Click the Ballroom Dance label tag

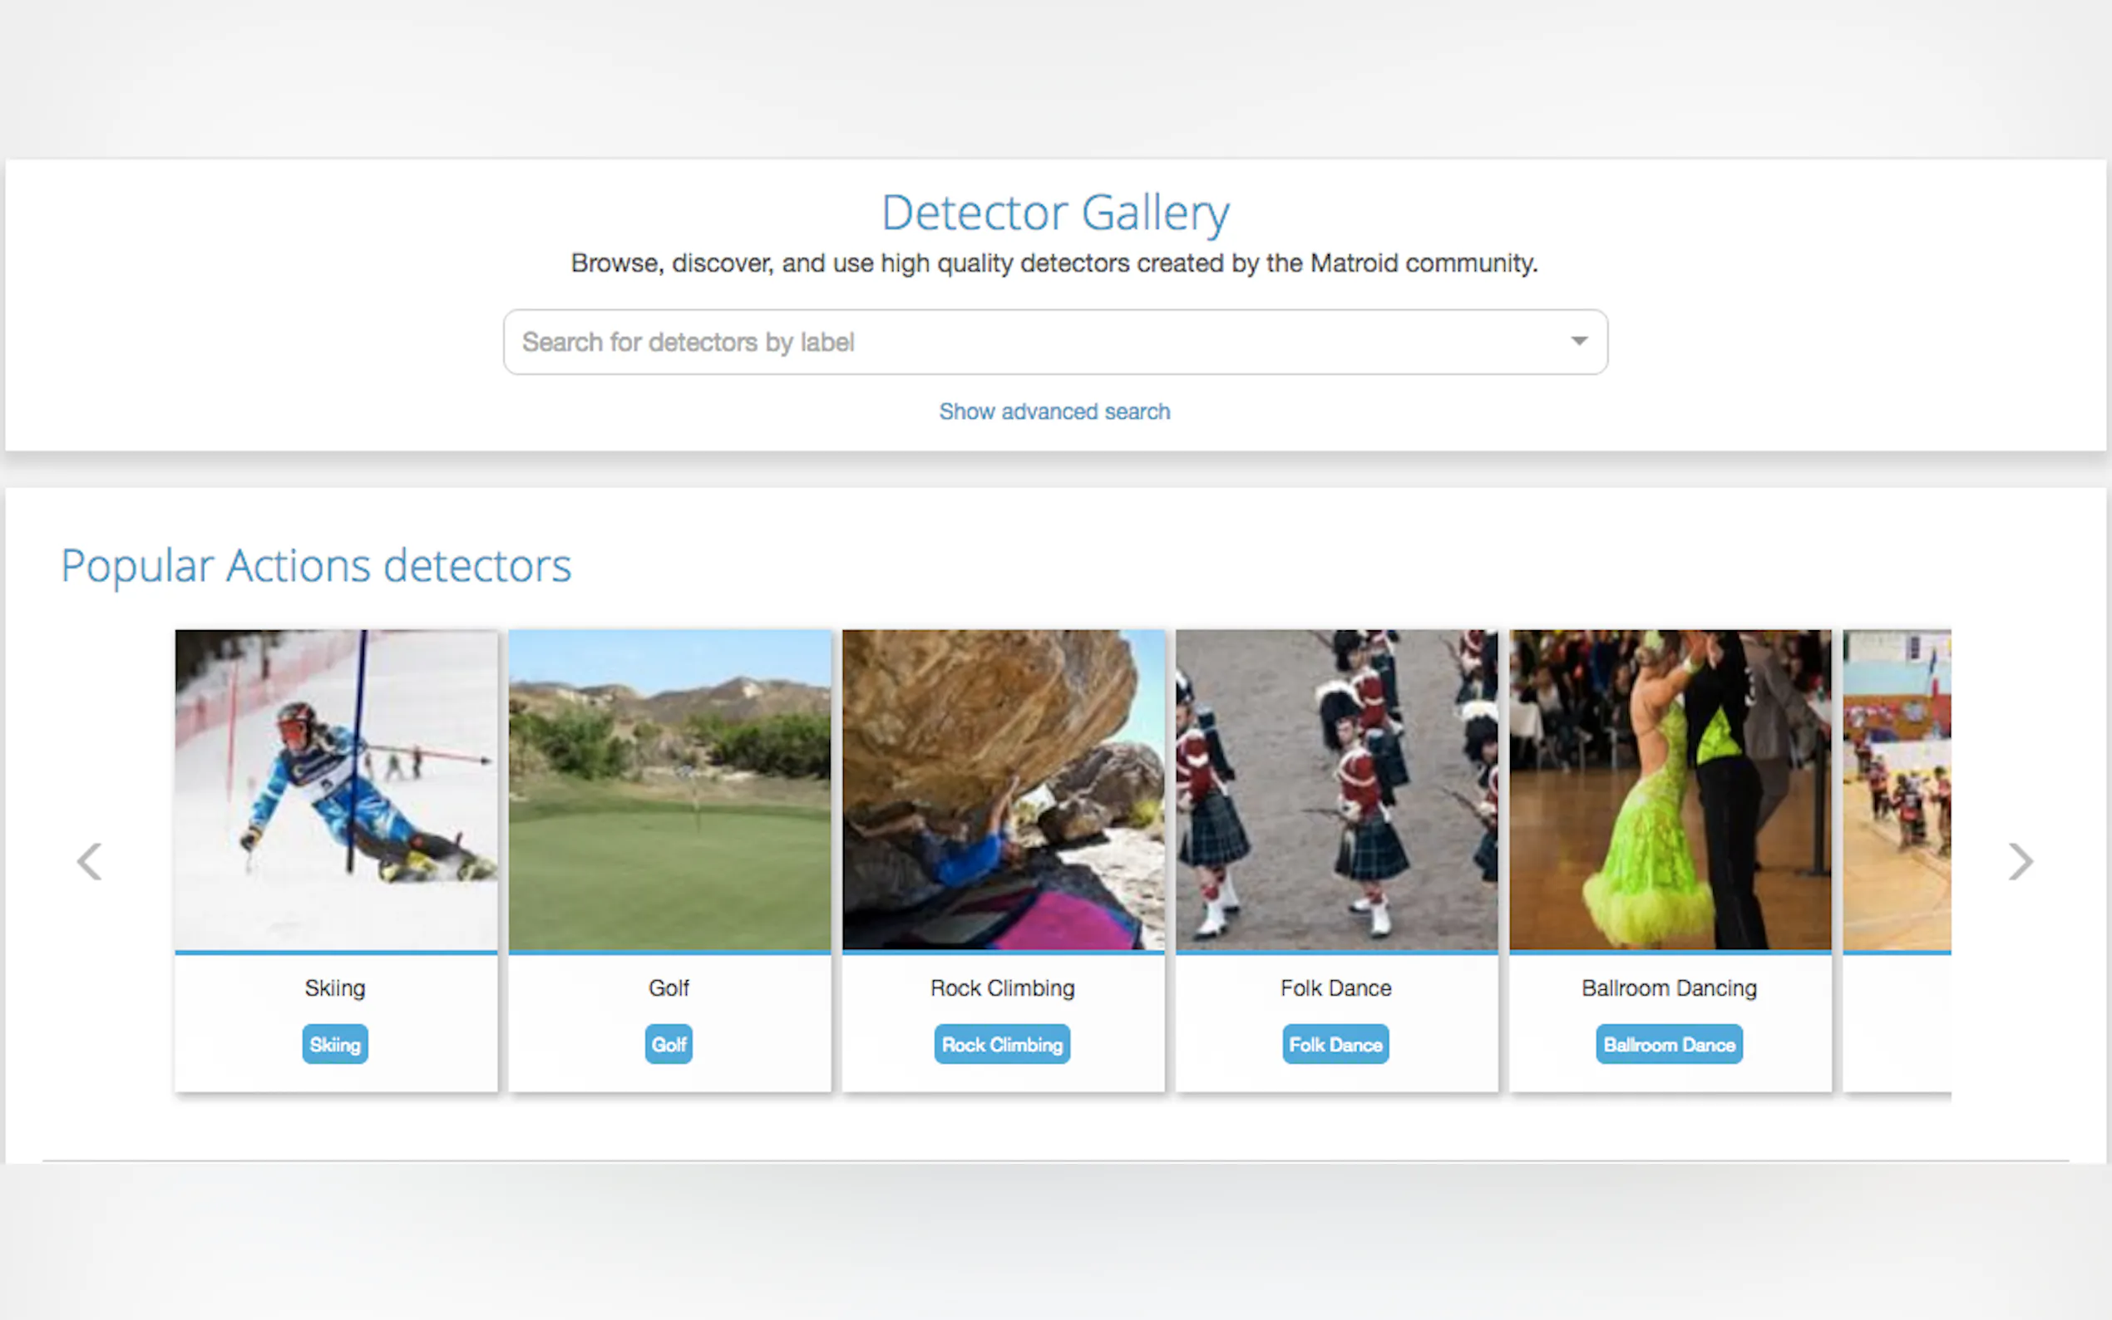coord(1669,1044)
